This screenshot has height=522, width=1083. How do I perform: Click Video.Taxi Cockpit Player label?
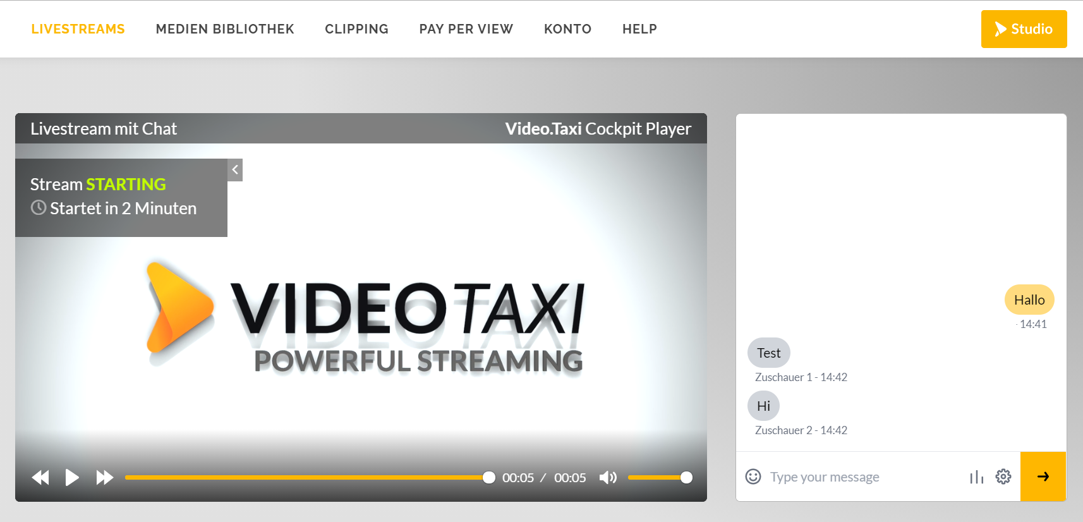click(598, 129)
